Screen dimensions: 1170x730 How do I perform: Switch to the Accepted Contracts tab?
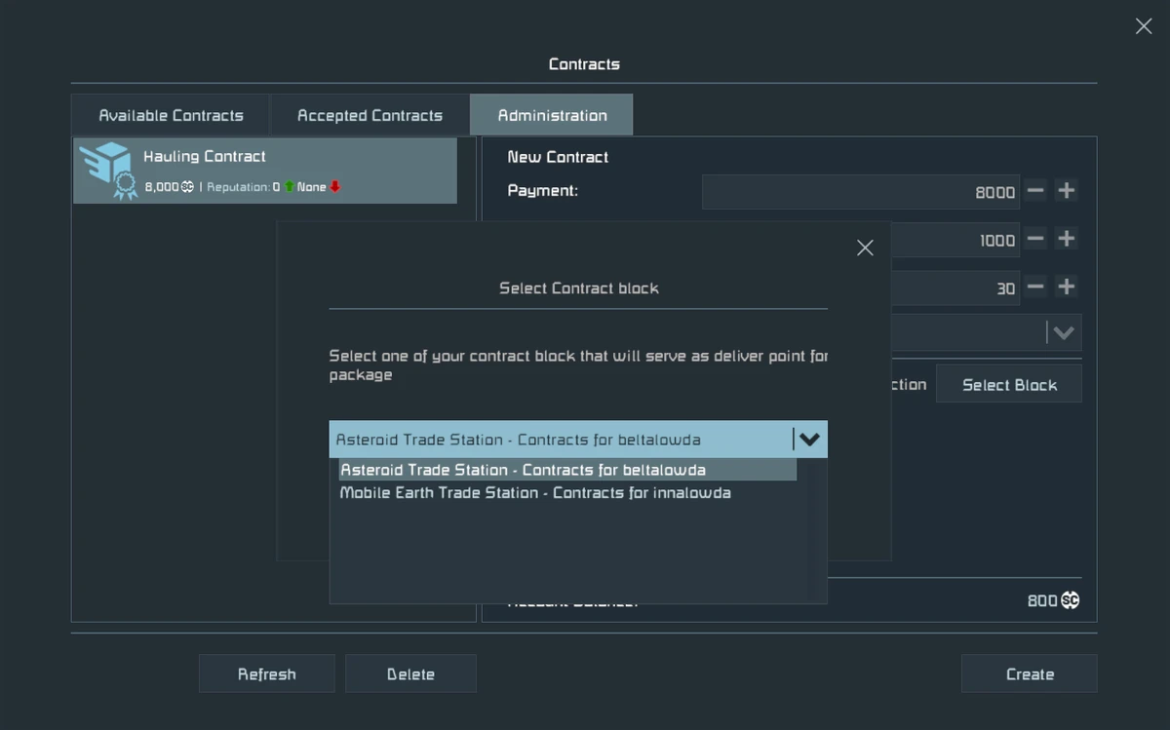(x=369, y=114)
